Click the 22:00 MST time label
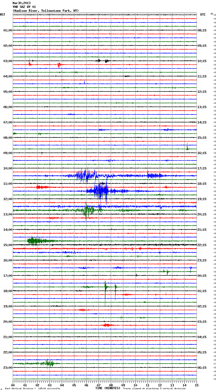The image size is (217, 392). point(8,352)
